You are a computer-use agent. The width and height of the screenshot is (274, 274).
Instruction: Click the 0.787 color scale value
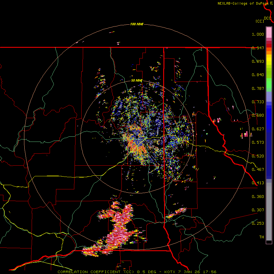tap(258, 88)
